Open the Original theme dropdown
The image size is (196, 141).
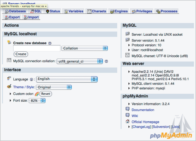coord(54,87)
